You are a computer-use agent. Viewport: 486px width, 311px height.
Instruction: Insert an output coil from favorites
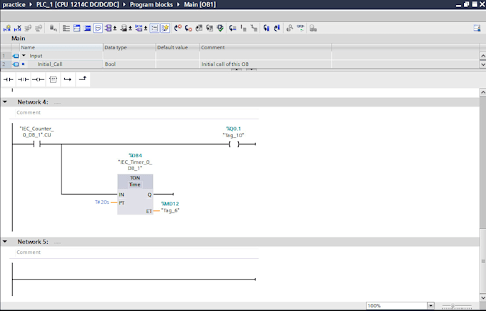(38, 79)
